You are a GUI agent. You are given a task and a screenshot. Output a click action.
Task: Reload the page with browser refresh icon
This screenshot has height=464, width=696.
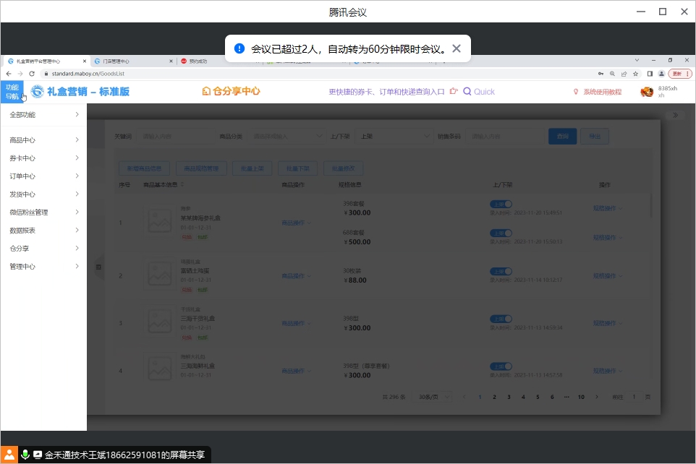(x=31, y=74)
